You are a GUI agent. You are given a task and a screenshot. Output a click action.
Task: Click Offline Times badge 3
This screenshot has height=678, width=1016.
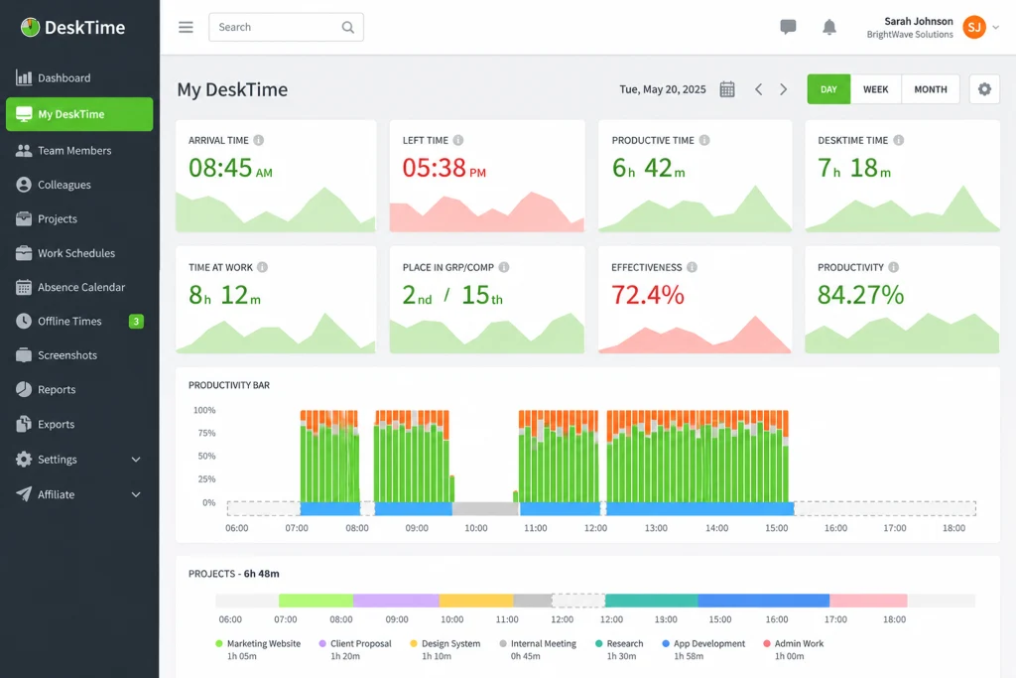[136, 321]
